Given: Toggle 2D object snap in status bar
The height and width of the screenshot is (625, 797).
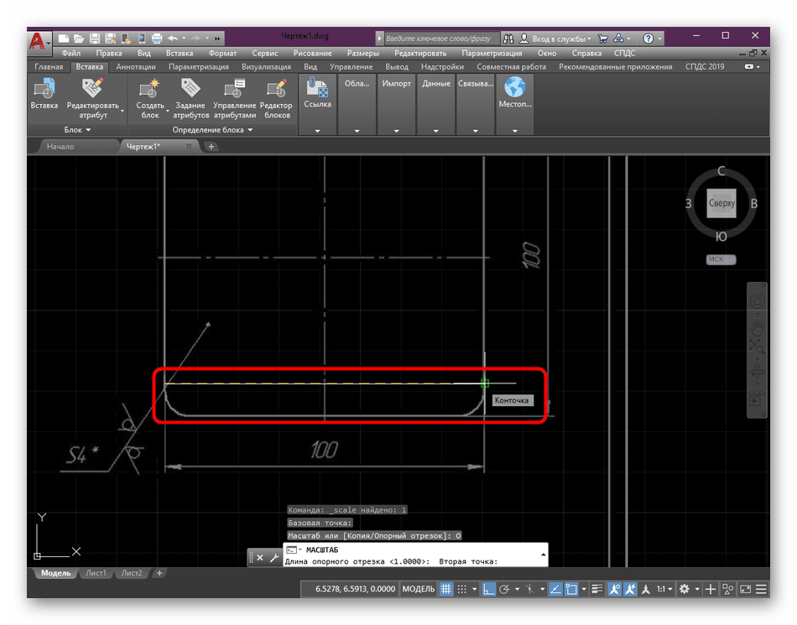Looking at the screenshot, I should click(x=571, y=589).
